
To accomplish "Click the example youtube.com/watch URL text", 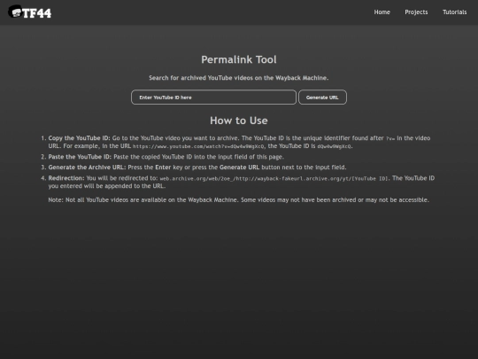I will pyautogui.click(x=198, y=146).
